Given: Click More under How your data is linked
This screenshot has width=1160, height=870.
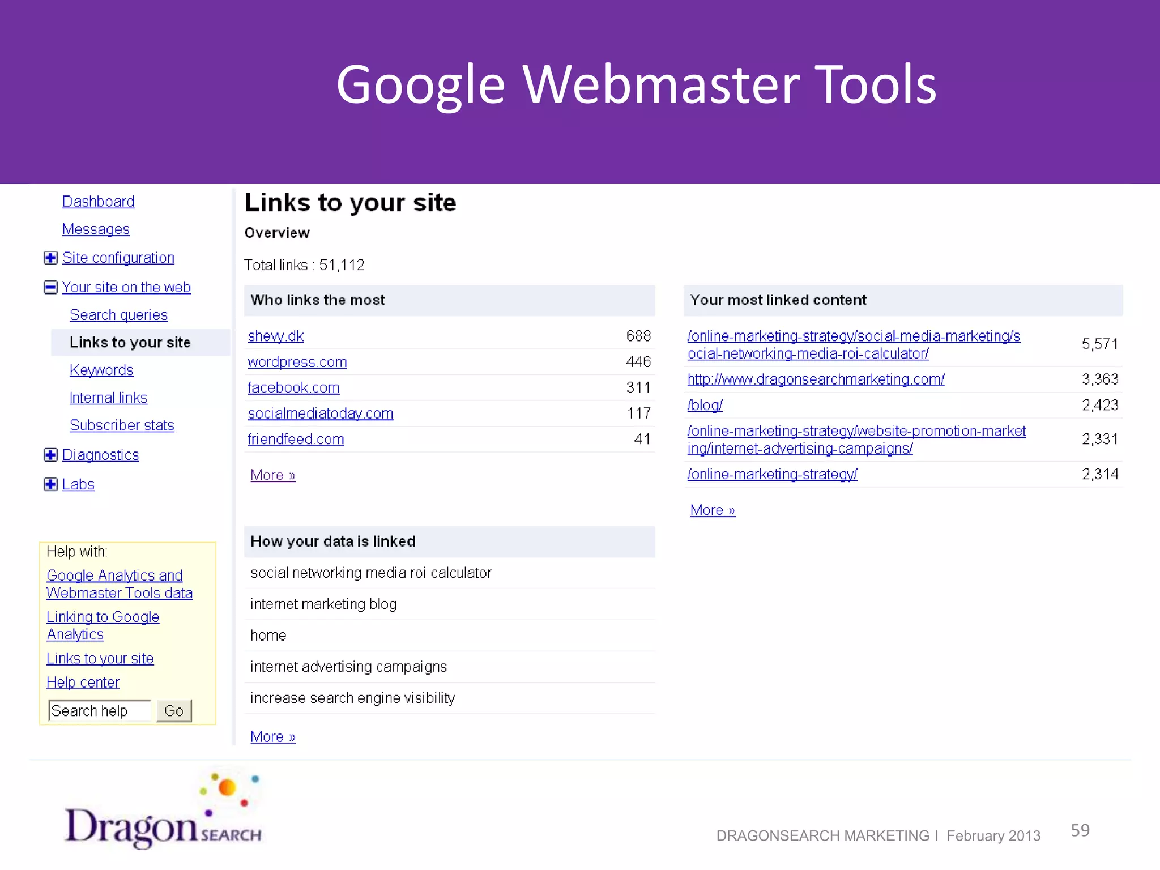Looking at the screenshot, I should 272,737.
